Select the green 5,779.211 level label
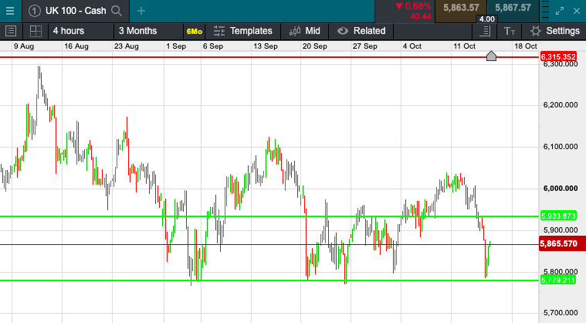This screenshot has width=586, height=323. pyautogui.click(x=558, y=280)
